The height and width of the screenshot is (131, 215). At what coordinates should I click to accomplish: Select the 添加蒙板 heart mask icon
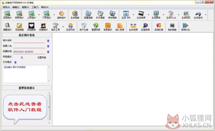[x=31, y=27]
